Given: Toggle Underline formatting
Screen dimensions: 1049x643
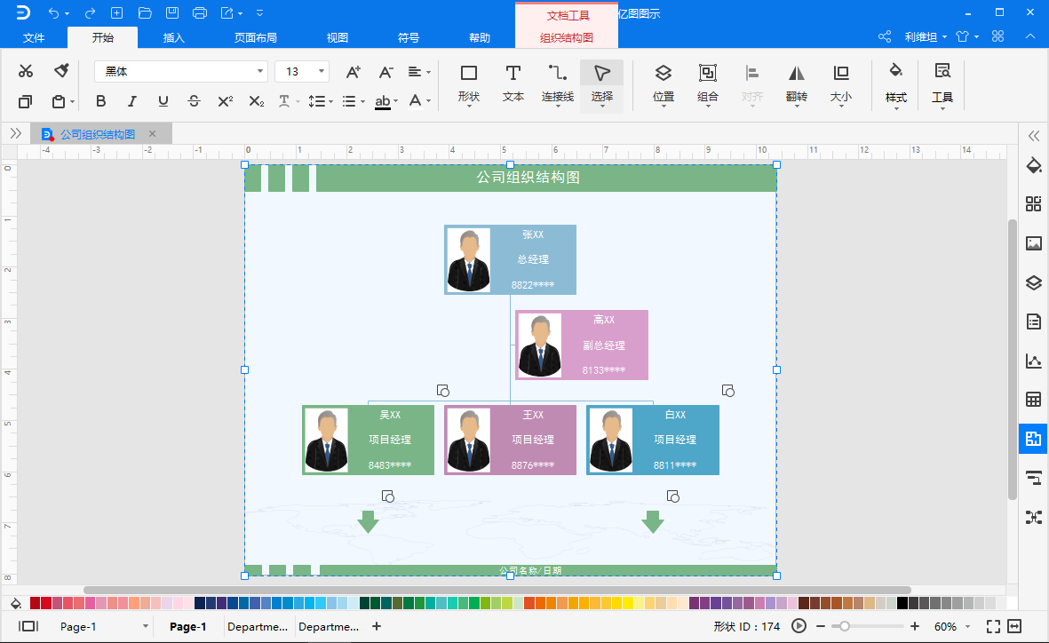Looking at the screenshot, I should click(x=163, y=101).
